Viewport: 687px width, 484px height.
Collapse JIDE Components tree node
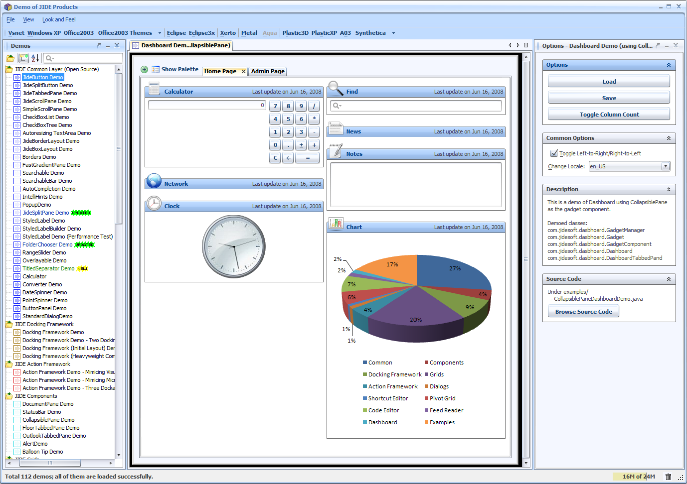(9, 396)
